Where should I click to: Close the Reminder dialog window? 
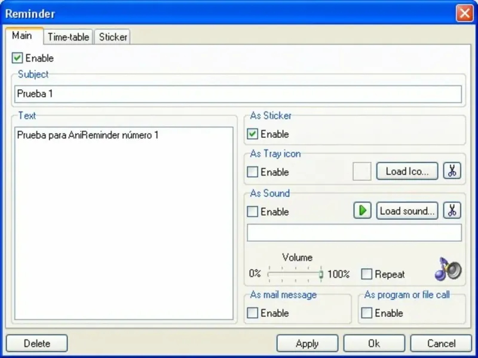click(x=465, y=13)
